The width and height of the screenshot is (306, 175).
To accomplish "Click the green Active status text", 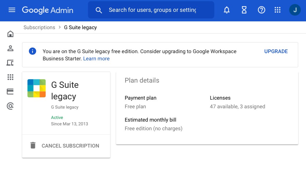I will click(57, 117).
